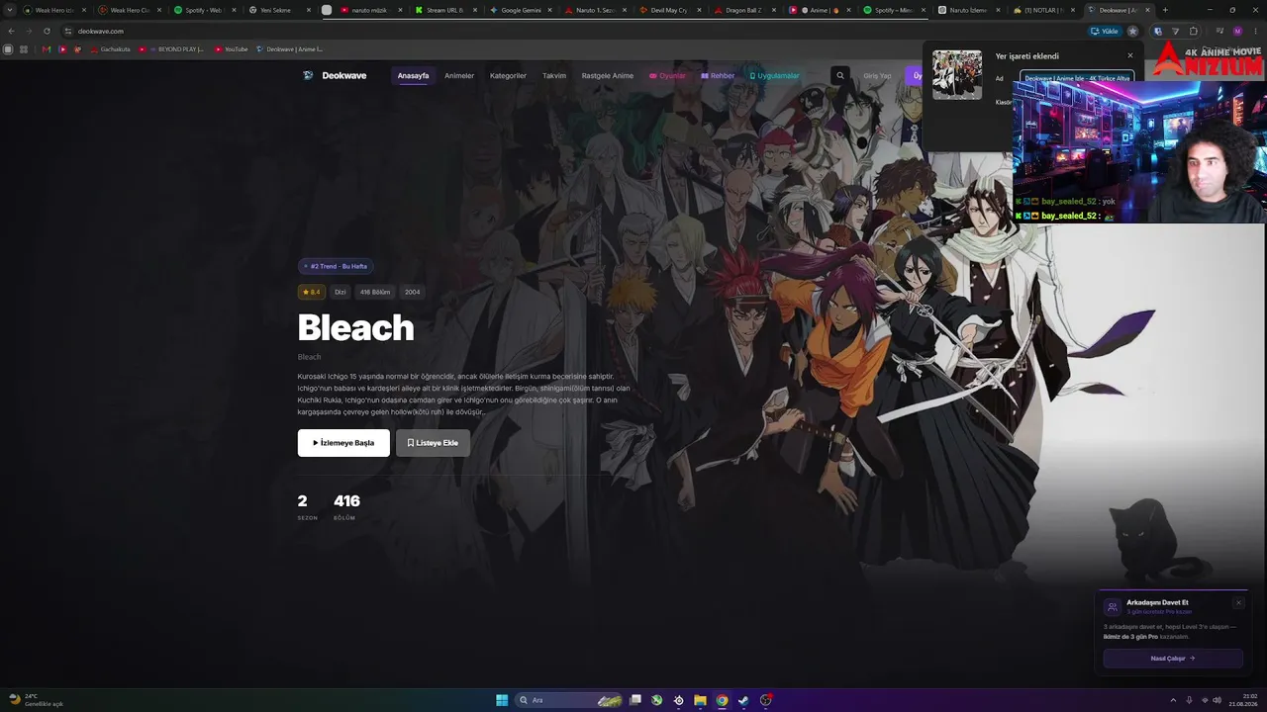The height and width of the screenshot is (712, 1267).
Task: Open Deokwave bookmark in bookmarks bar
Action: pyautogui.click(x=290, y=49)
